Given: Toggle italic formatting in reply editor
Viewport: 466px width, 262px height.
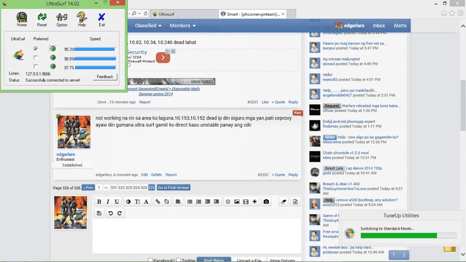Looking at the screenshot, I should coord(108,201).
